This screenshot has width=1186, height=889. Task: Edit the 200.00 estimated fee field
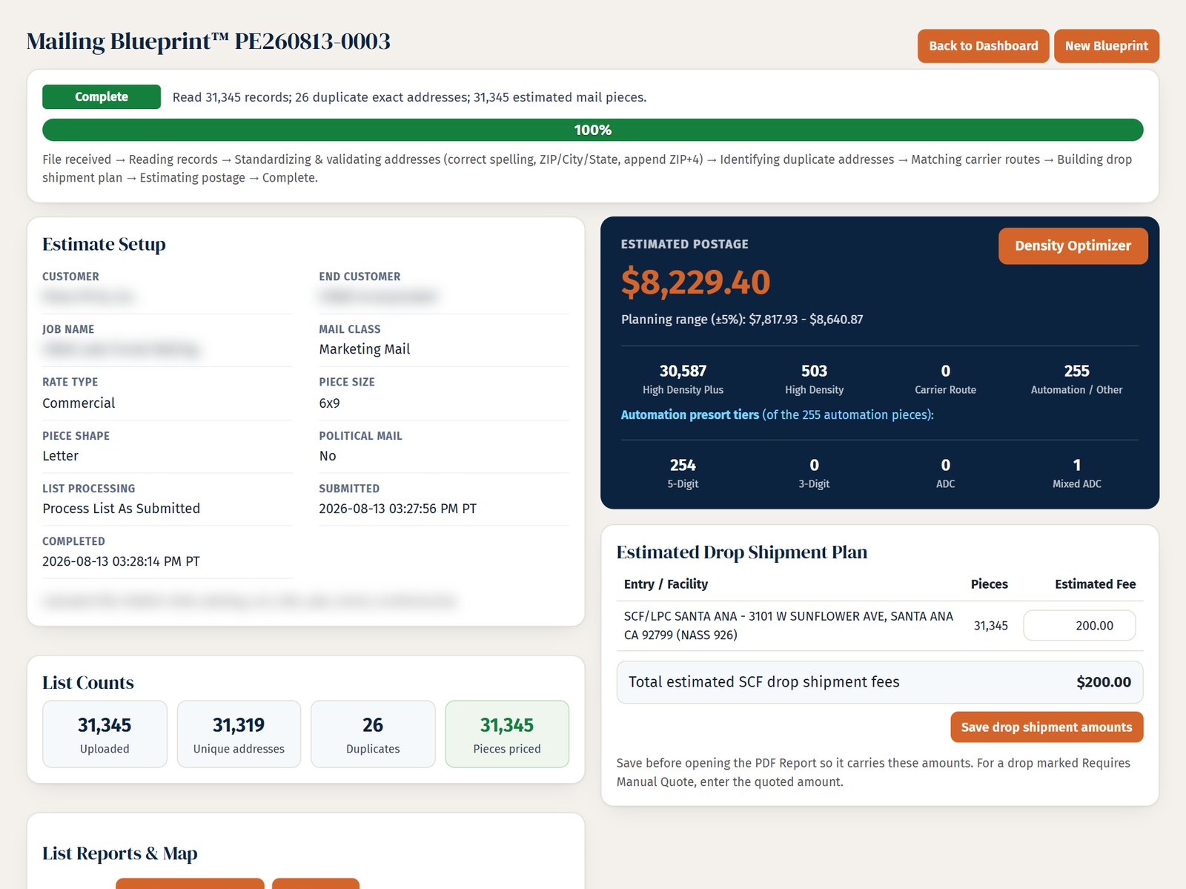coord(1079,626)
